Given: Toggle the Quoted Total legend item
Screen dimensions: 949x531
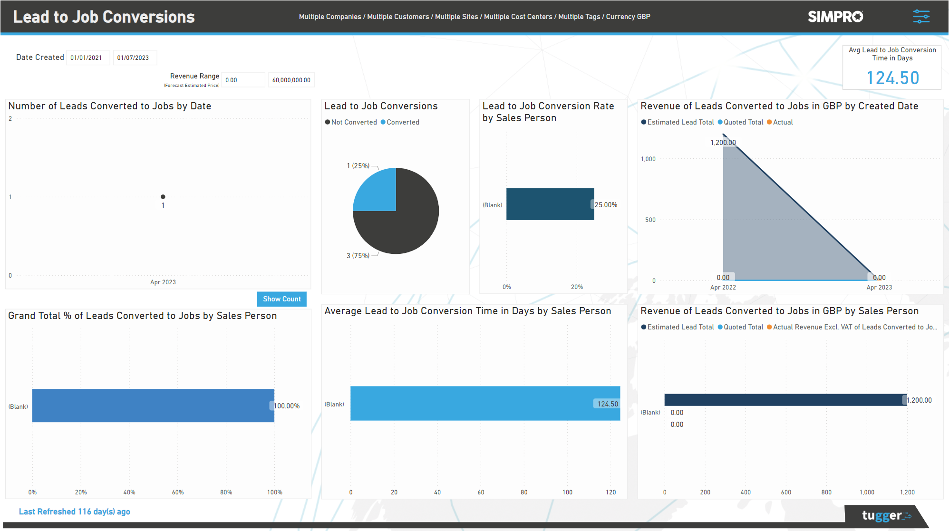Looking at the screenshot, I should pyautogui.click(x=740, y=122).
